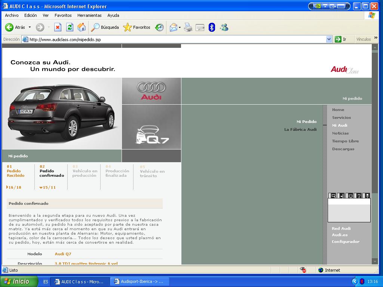Click the La Fábrica Audi link
Screen dimensions: 383x287
[x=300, y=129]
